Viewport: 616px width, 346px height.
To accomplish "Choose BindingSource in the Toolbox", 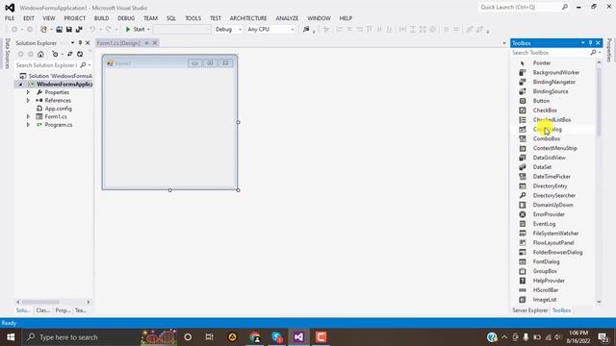I will point(551,91).
